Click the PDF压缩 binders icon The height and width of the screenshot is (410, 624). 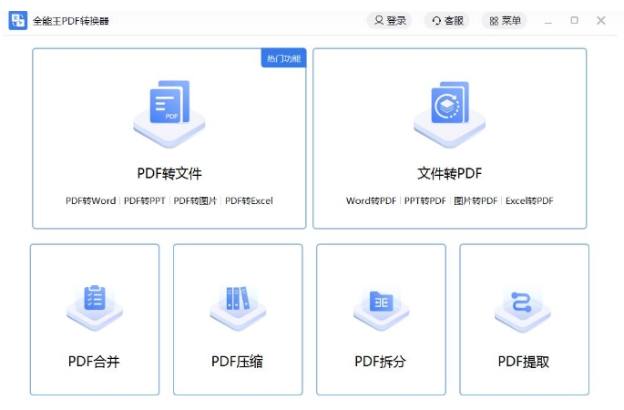[238, 308]
